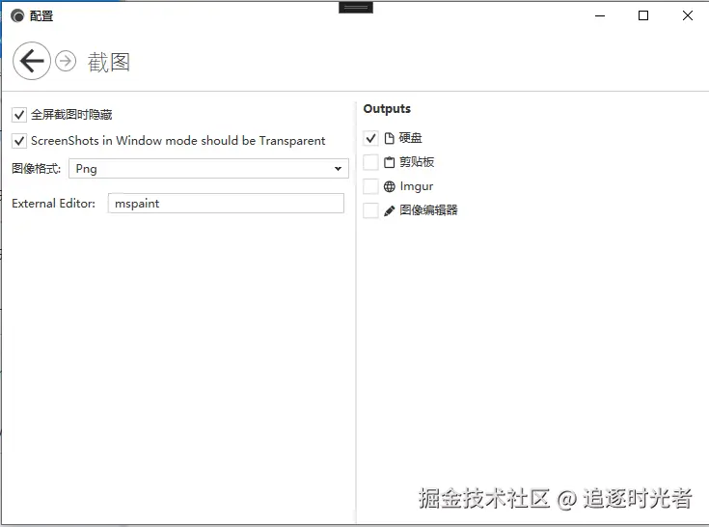Click the app logo in title bar
The width and height of the screenshot is (709, 527).
tap(17, 15)
